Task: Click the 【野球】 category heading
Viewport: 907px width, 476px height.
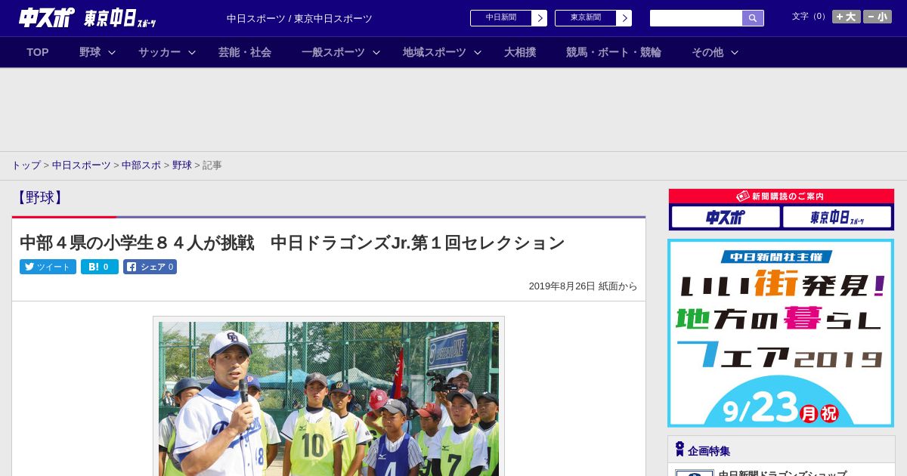Action: (x=39, y=198)
